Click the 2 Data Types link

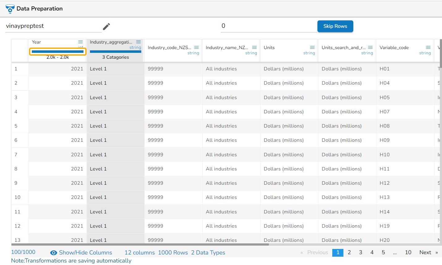pos(208,253)
